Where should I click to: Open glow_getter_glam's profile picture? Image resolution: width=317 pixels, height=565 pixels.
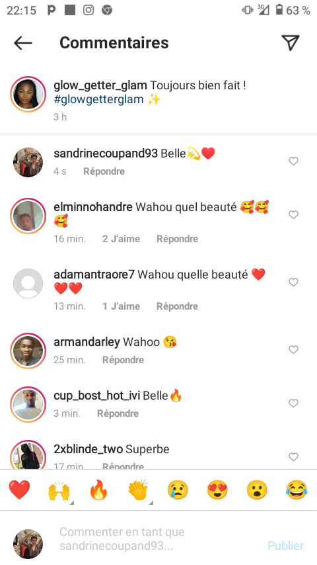pos(28,94)
